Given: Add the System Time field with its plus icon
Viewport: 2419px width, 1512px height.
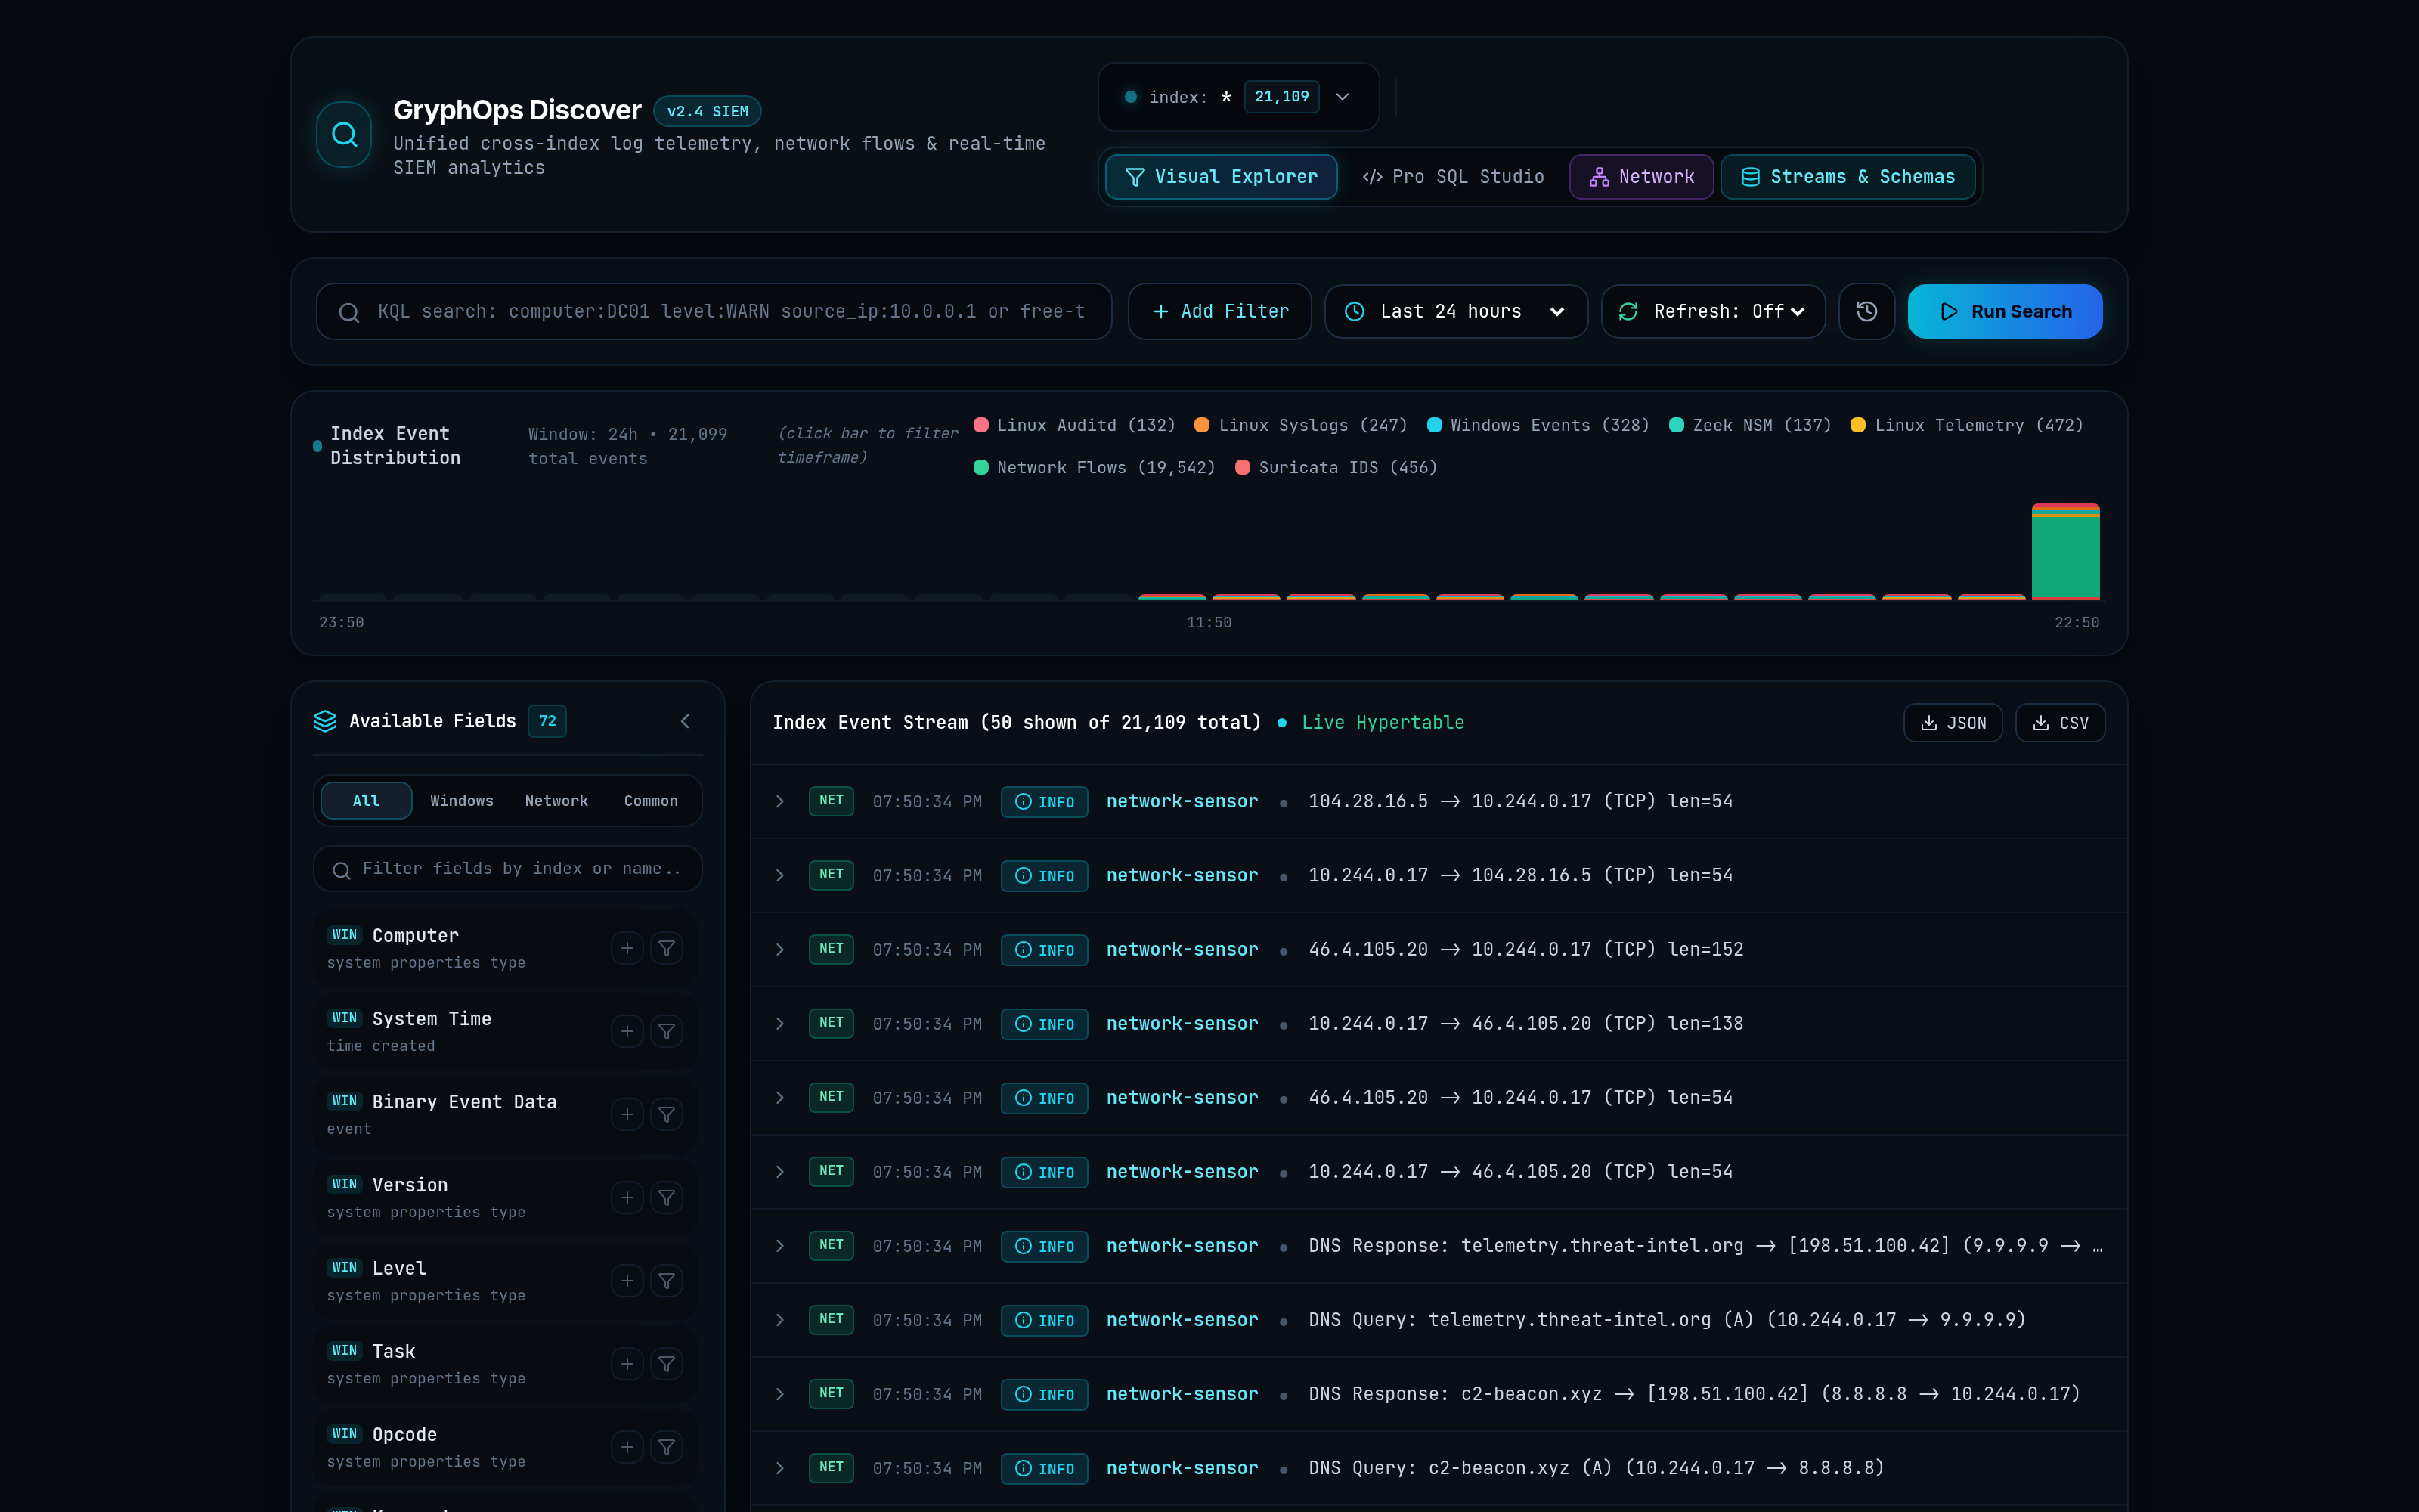Looking at the screenshot, I should (627, 1031).
